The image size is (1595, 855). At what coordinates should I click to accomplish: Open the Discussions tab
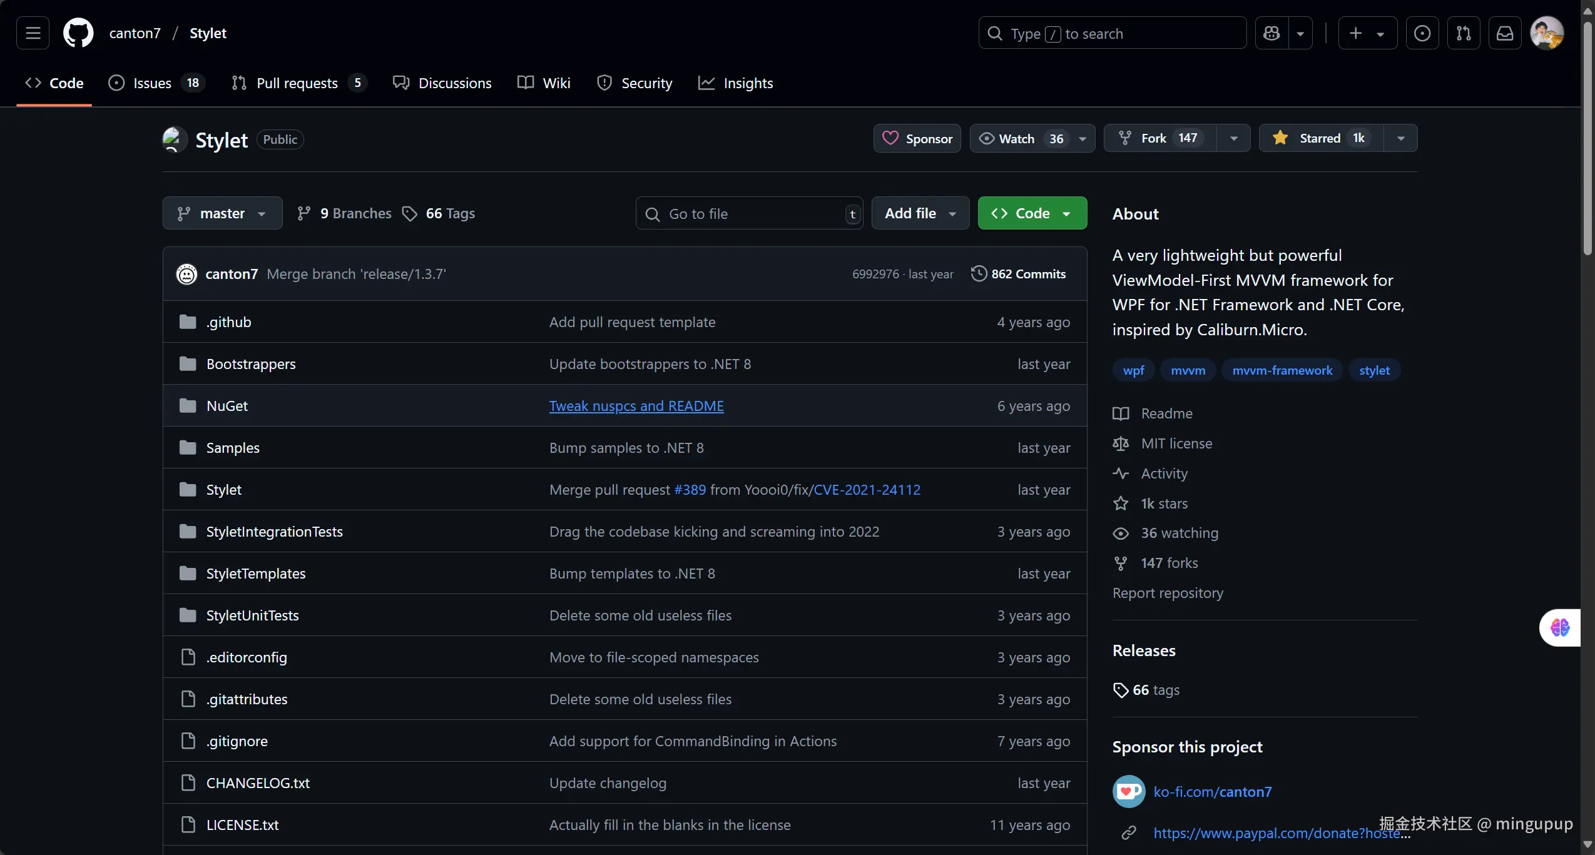coord(442,83)
